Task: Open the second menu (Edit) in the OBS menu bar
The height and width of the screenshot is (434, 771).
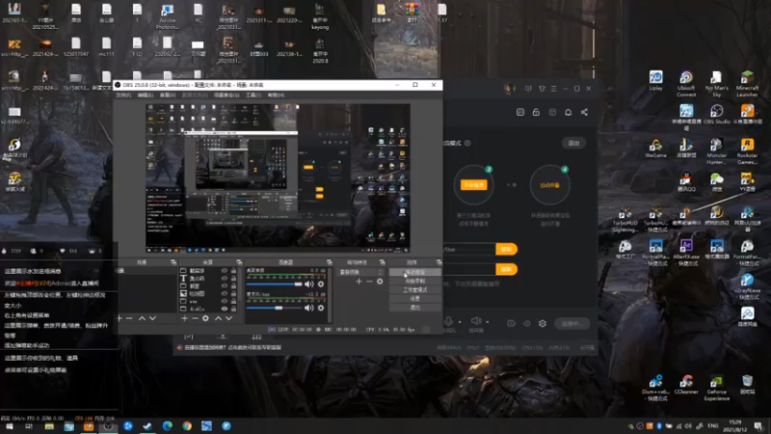Action: 146,95
